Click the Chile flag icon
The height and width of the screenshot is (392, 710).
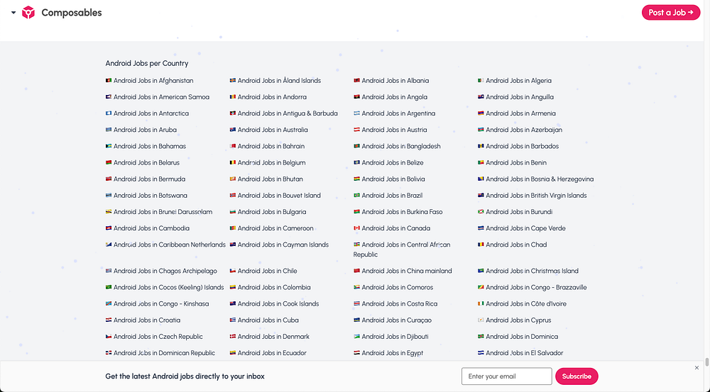pyautogui.click(x=233, y=271)
